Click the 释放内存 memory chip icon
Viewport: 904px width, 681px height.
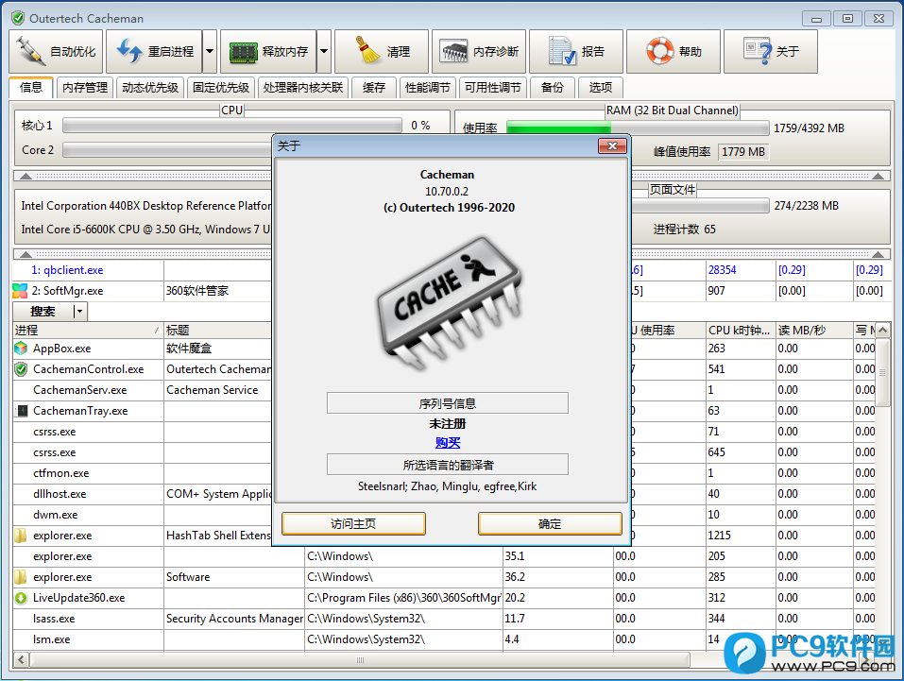(244, 52)
